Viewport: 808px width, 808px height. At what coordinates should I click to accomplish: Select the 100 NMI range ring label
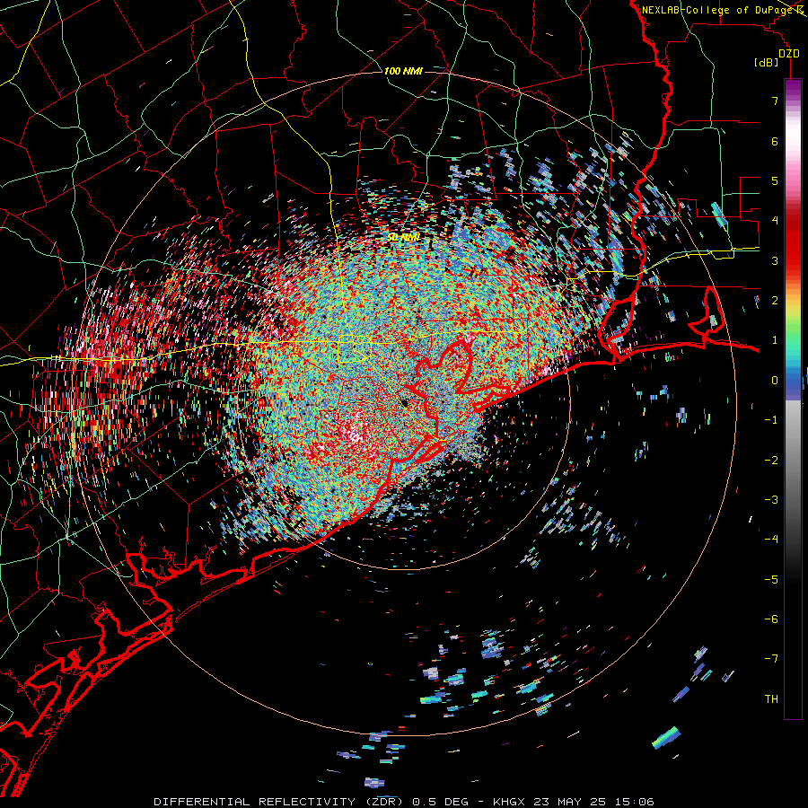click(403, 71)
